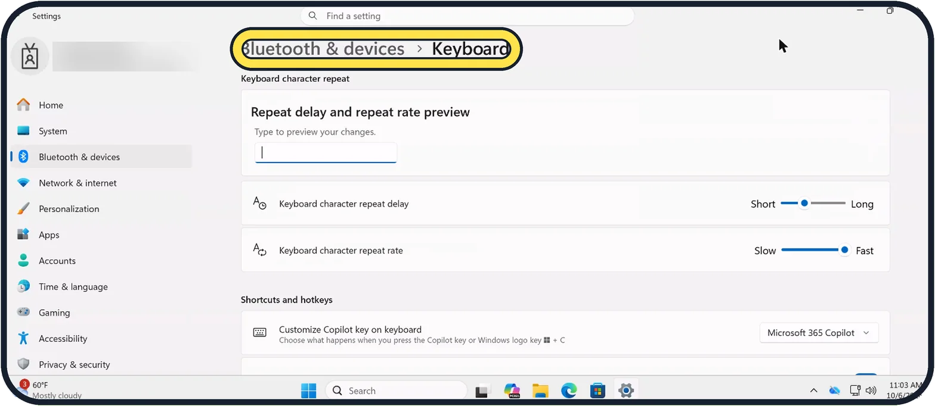935x406 pixels.
Task: Click the taskbar Search box
Action: (396, 391)
